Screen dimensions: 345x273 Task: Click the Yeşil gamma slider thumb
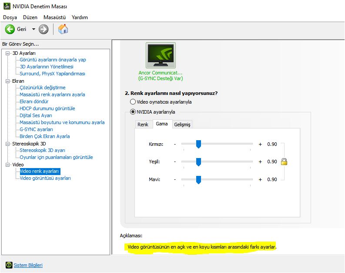click(x=198, y=162)
